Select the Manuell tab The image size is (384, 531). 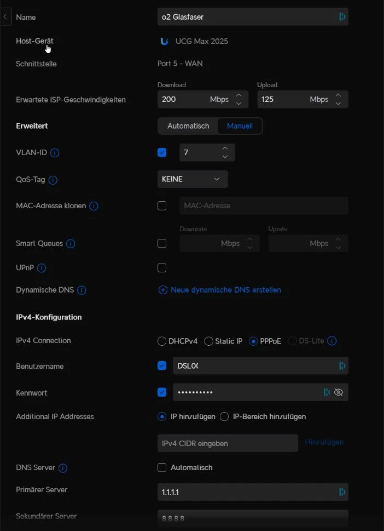(240, 126)
